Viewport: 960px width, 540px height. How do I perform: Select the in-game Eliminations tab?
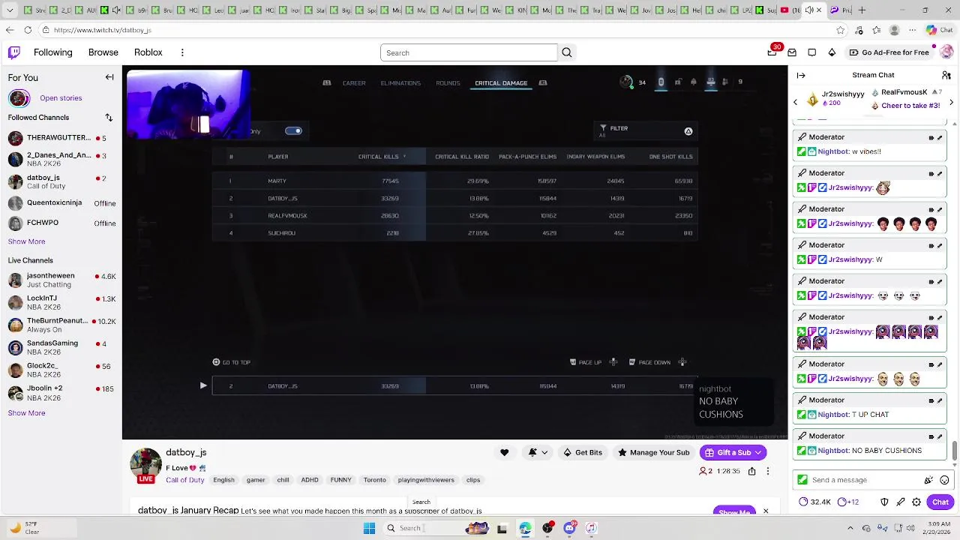coord(400,83)
